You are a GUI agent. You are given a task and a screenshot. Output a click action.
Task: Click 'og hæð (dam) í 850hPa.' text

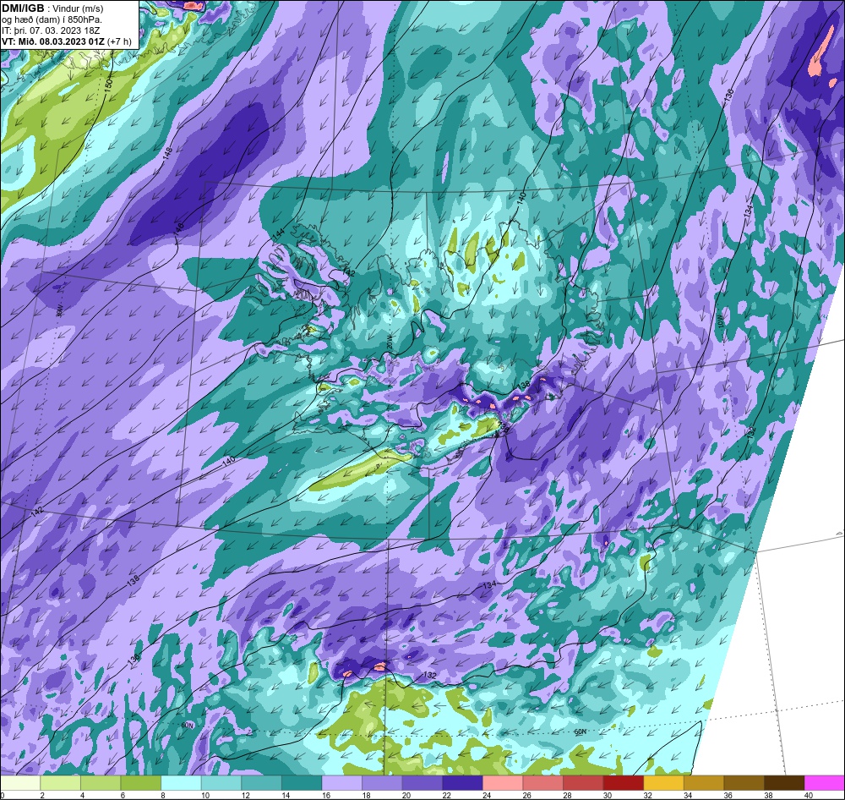click(x=52, y=19)
